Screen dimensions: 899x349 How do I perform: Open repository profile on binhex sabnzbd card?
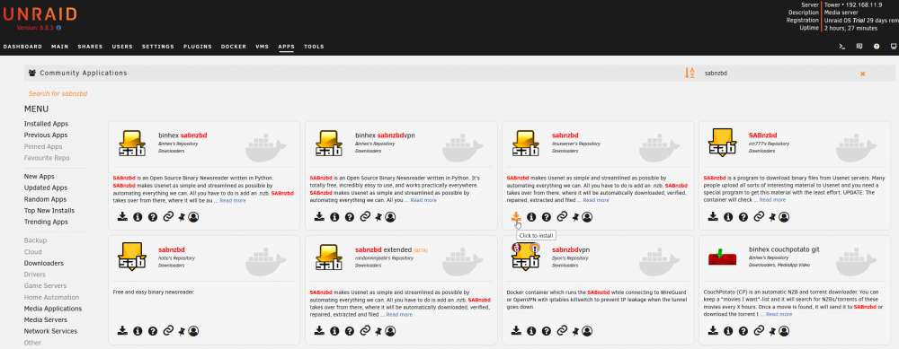(x=193, y=217)
